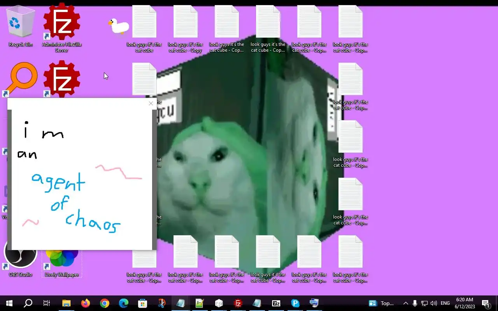Open the OBS Studio desktop shortcut
The image size is (498, 311).
(x=21, y=259)
